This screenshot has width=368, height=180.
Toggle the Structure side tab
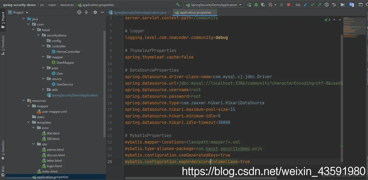pos(3,45)
